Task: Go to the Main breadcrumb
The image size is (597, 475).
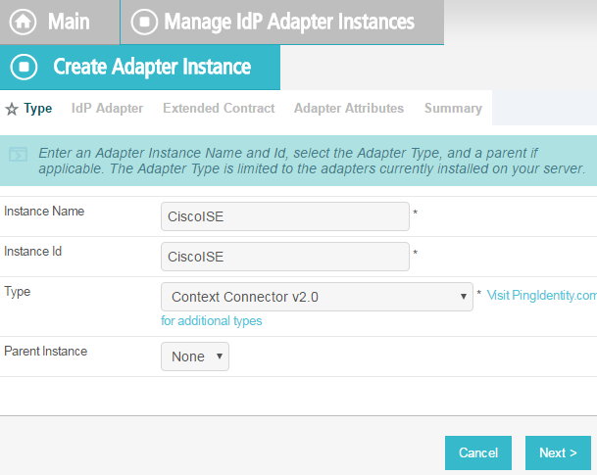Action: pos(69,22)
